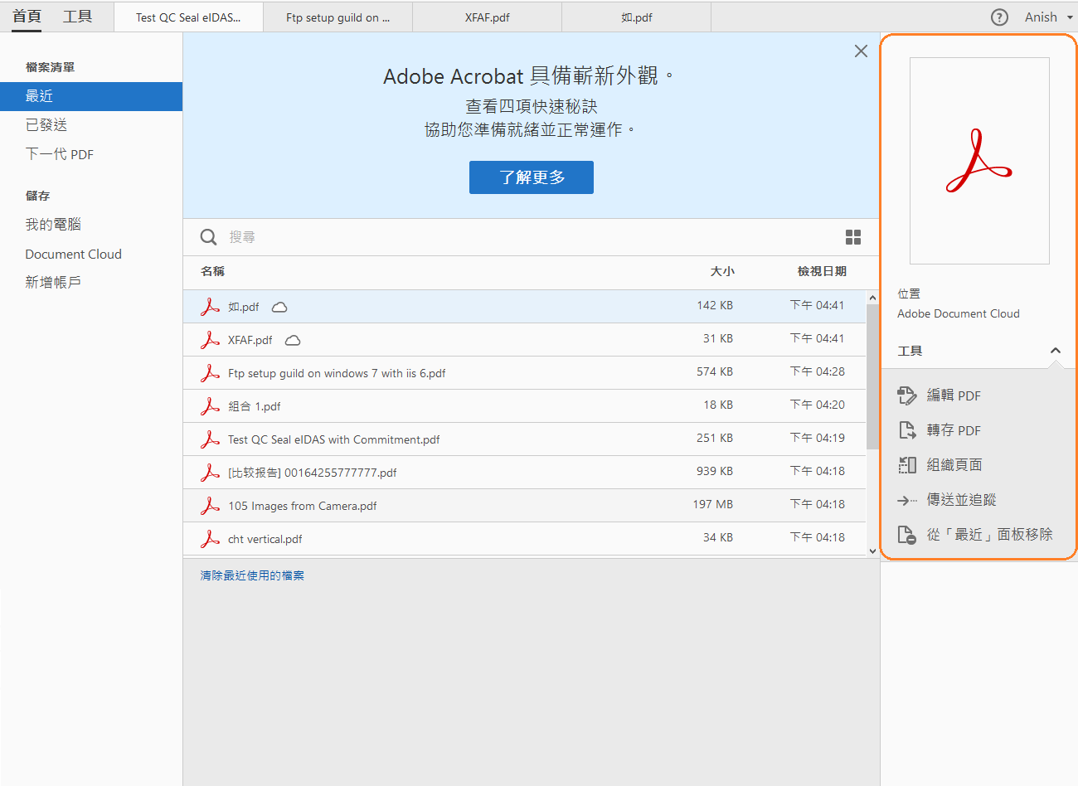Dismiss the Adobe Acrobat banner
The image size is (1078, 786).
861,51
